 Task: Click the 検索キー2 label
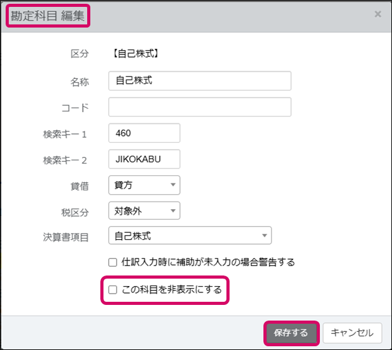pos(66,160)
